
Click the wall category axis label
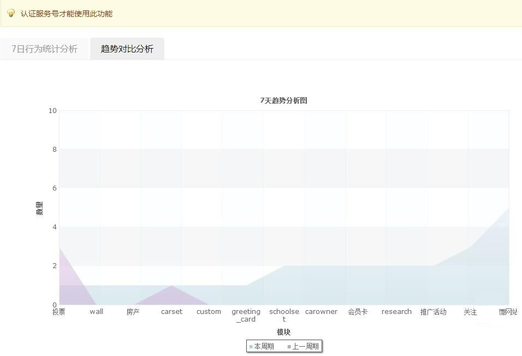click(96, 312)
